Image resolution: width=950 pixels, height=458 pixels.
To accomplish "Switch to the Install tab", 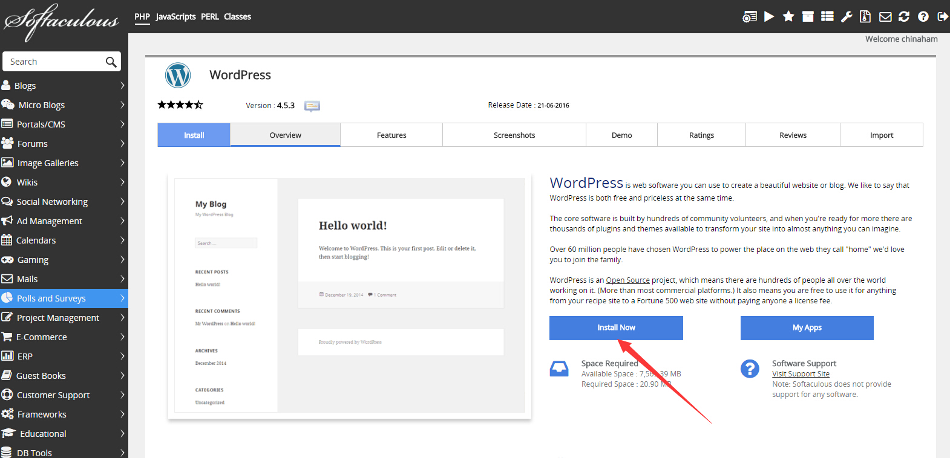I will (194, 135).
